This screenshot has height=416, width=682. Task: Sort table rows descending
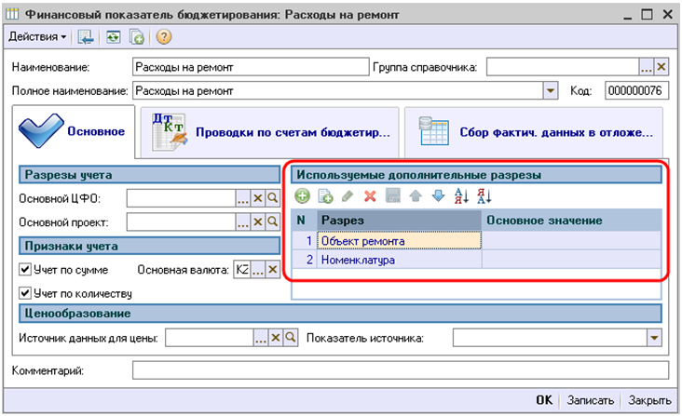tap(483, 196)
